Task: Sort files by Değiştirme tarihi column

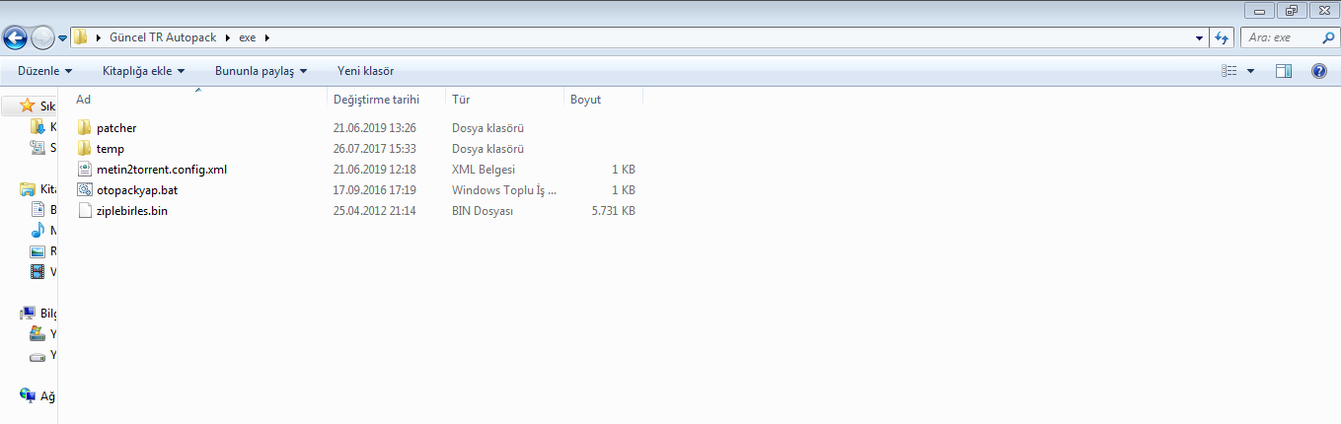Action: click(x=376, y=100)
